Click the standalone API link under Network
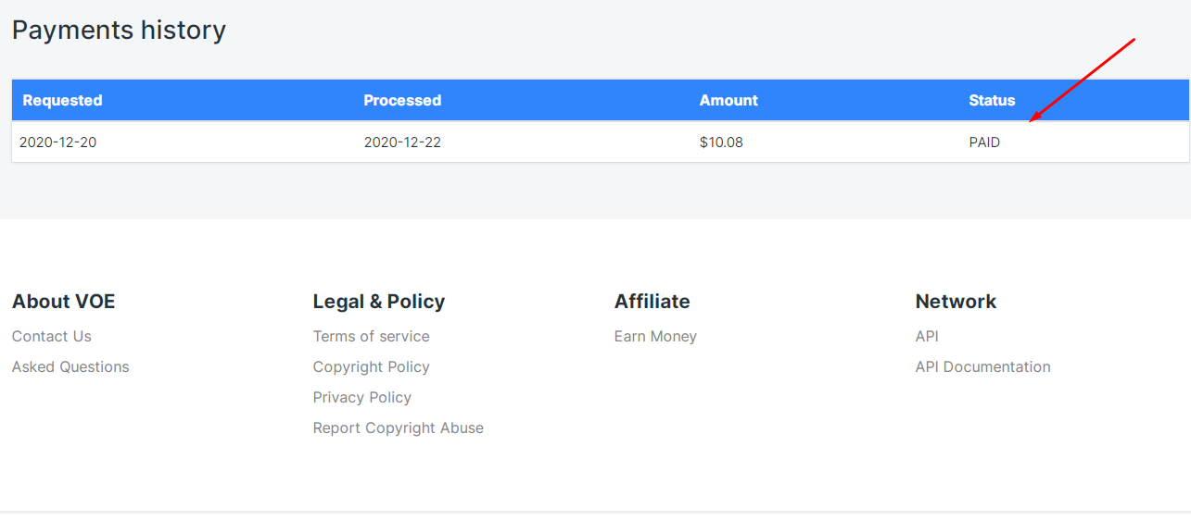 927,336
